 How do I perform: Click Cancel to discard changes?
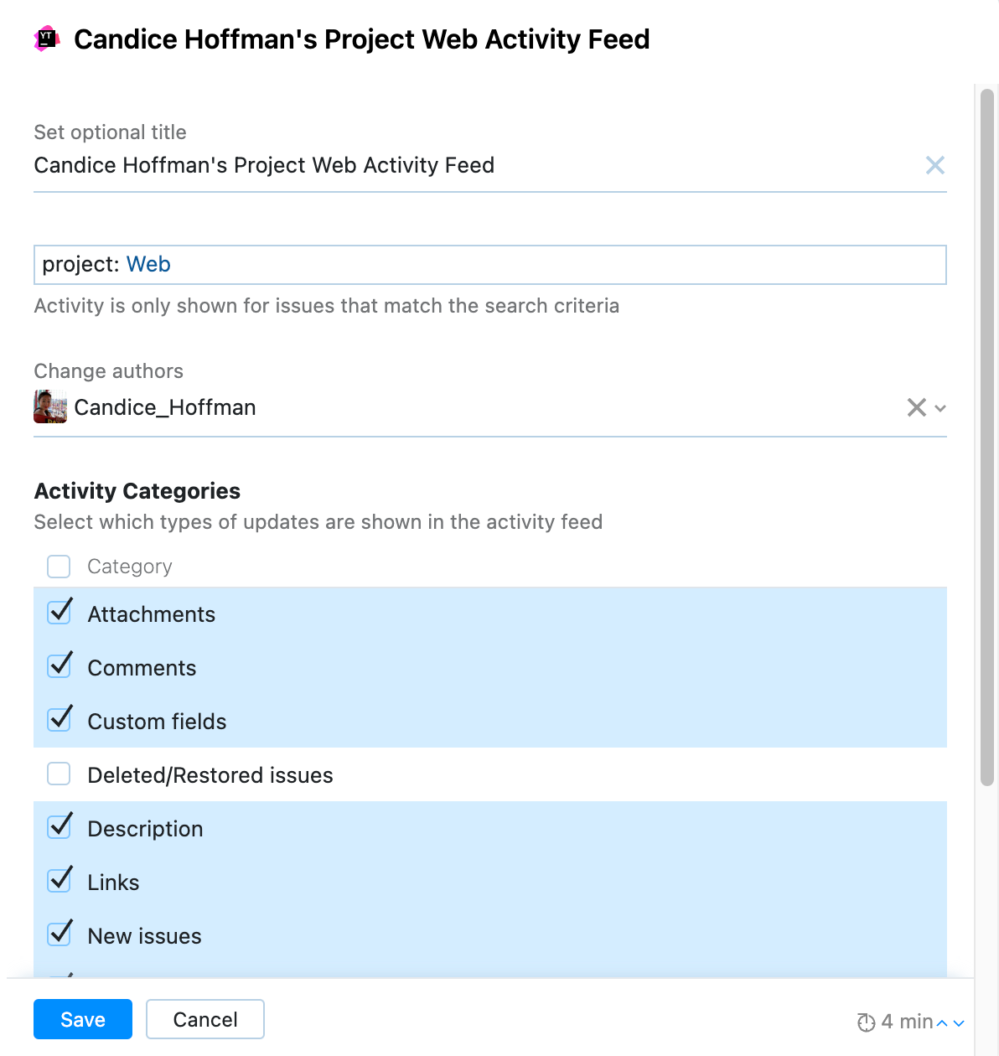[204, 1019]
